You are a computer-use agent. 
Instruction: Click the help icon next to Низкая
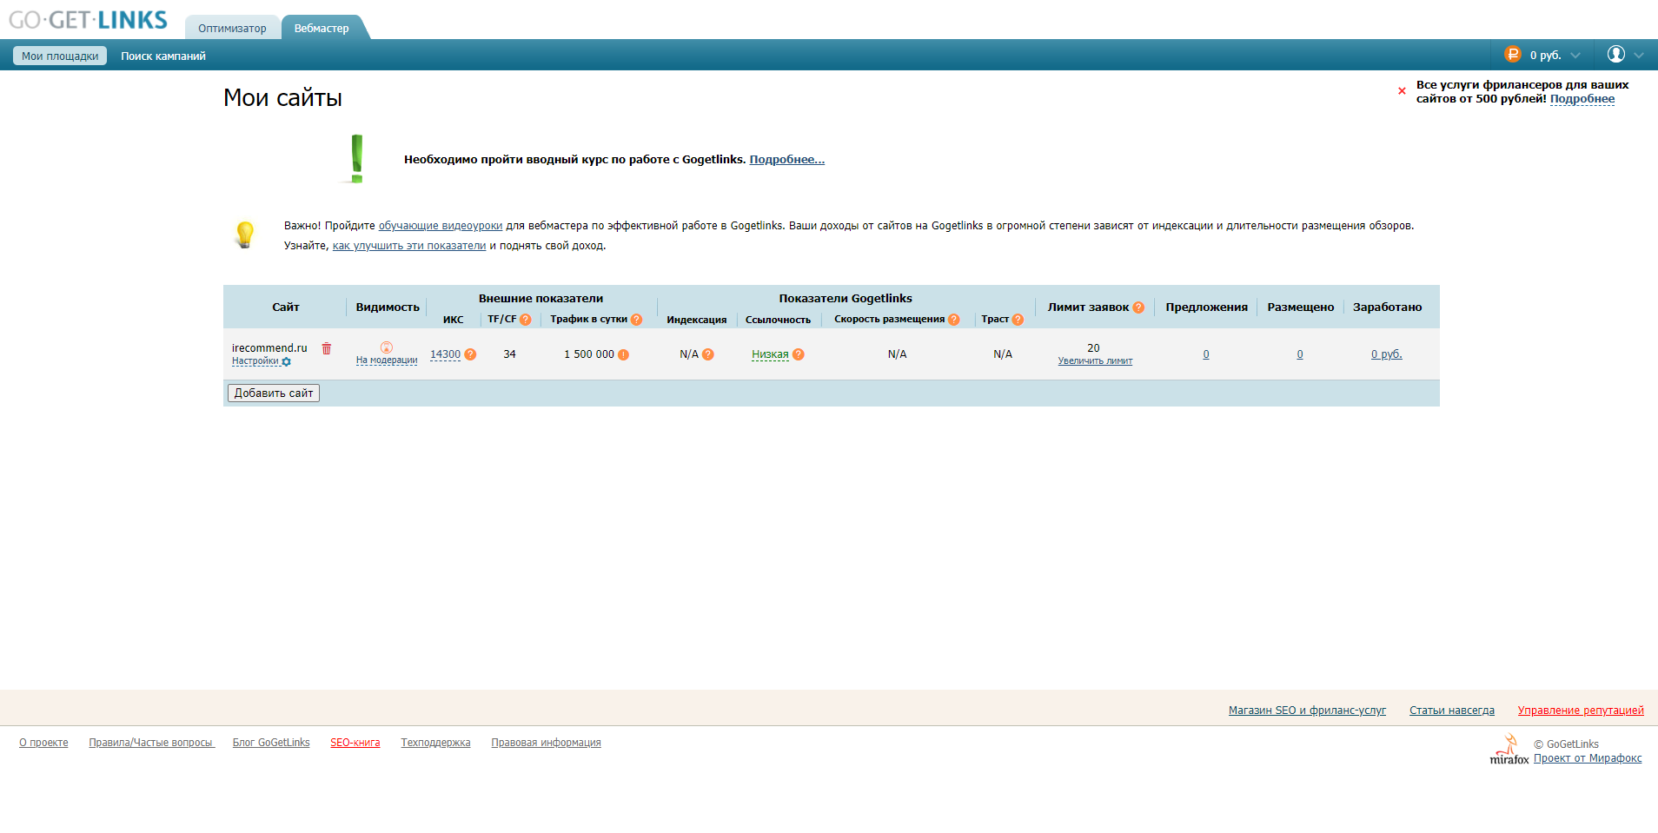(799, 354)
